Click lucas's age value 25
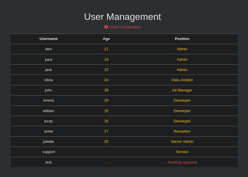This screenshot has width=248, height=177. point(106,121)
